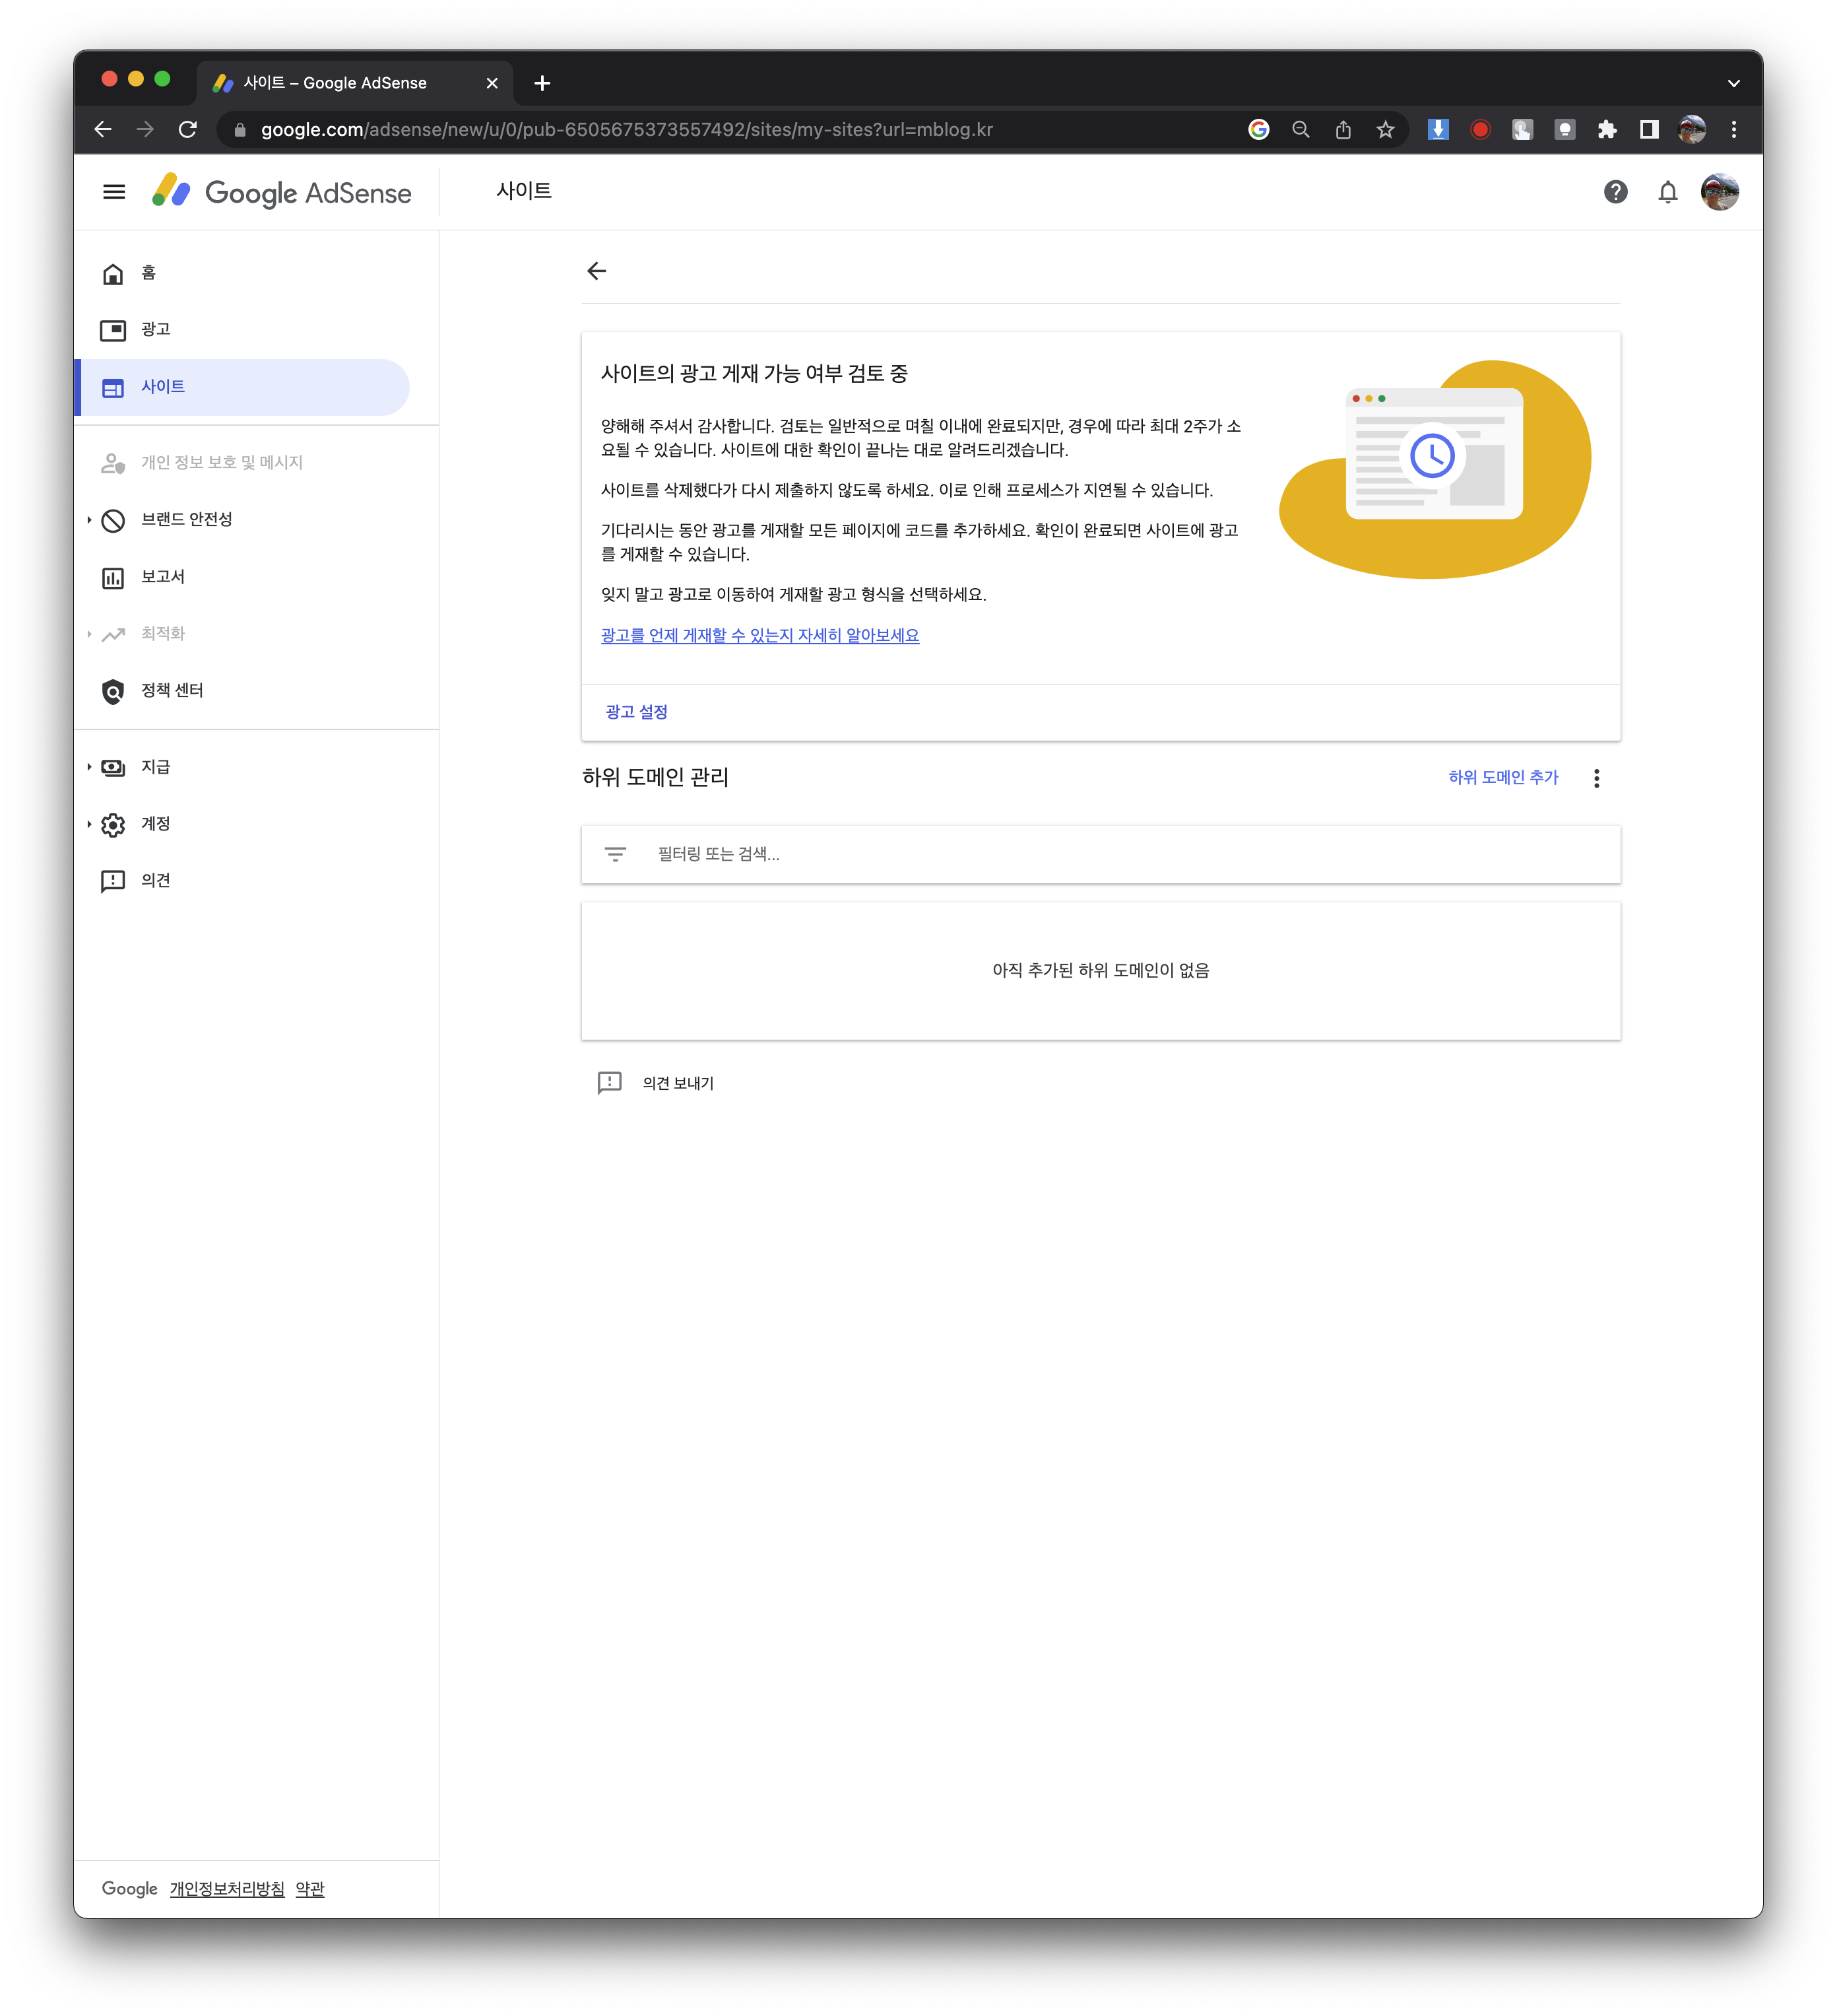
Task: Open the hamburger main menu
Action: point(114,192)
